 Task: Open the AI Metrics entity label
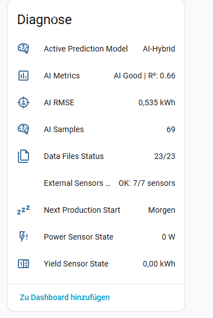(x=61, y=76)
